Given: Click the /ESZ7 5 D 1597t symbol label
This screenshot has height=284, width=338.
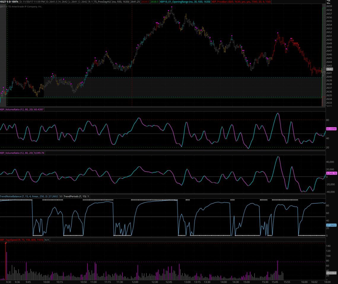Looking at the screenshot, I should (9, 2).
